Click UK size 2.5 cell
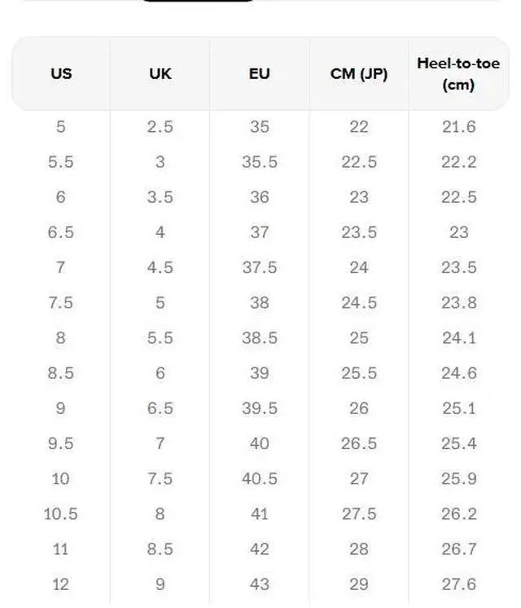 pos(160,127)
